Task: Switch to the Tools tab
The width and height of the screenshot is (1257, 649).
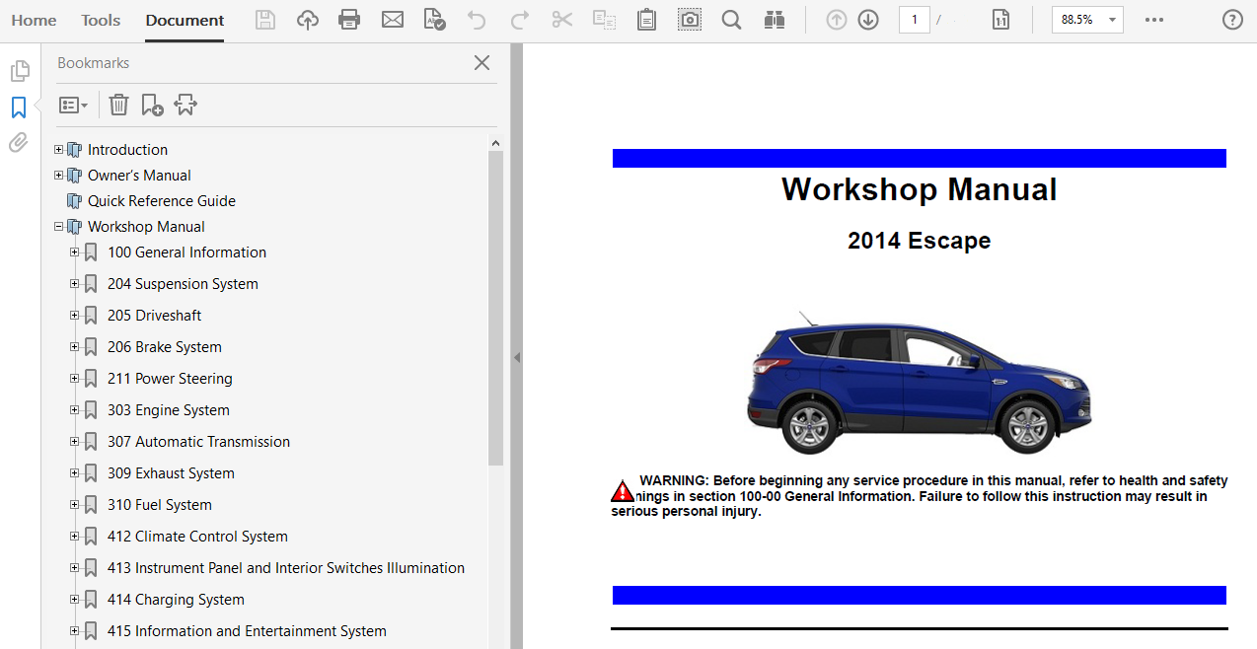Action: (101, 20)
